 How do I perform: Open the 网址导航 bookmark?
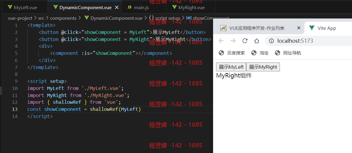point(288,53)
